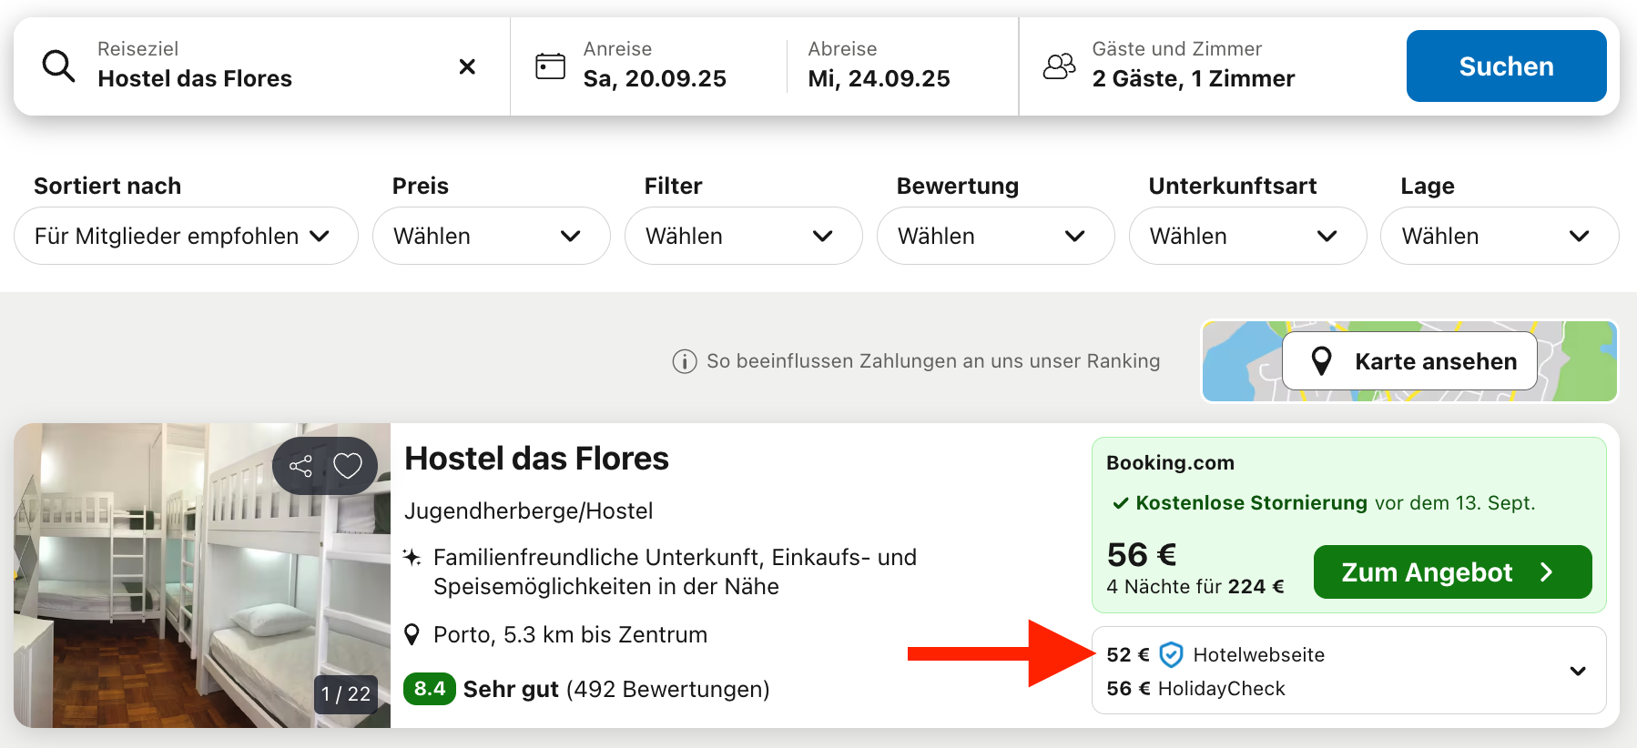Open the Hostel das Flores title
This screenshot has height=748, width=1637.
click(536, 459)
